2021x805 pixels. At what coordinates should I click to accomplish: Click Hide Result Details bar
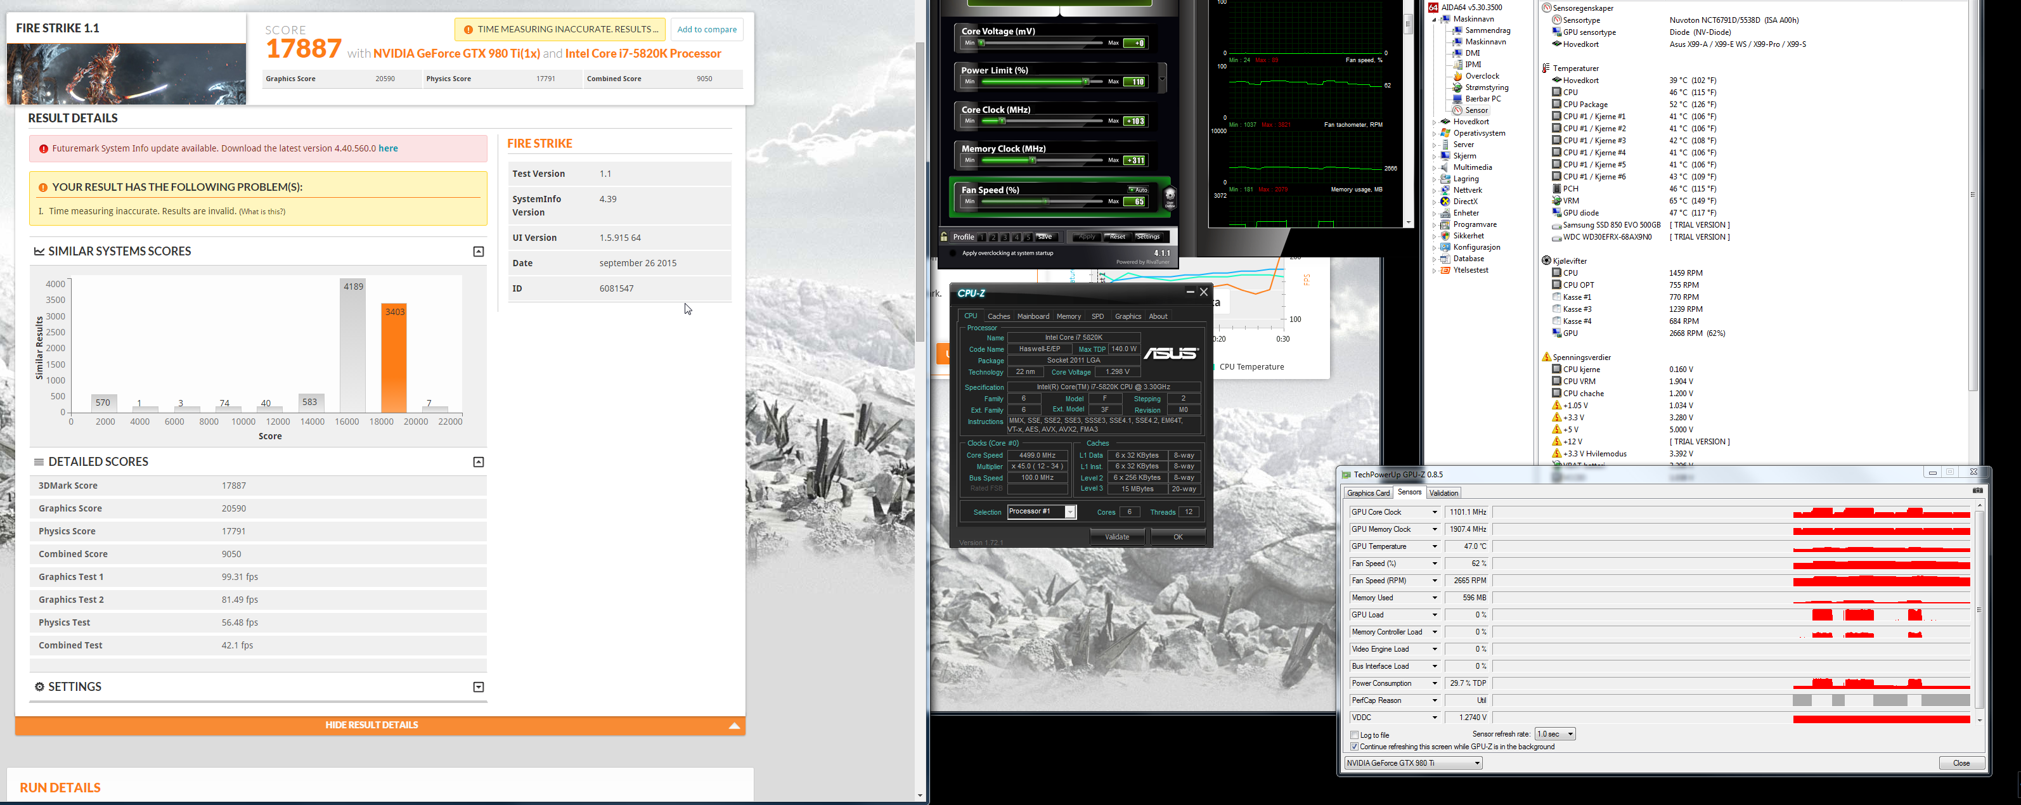tap(380, 726)
